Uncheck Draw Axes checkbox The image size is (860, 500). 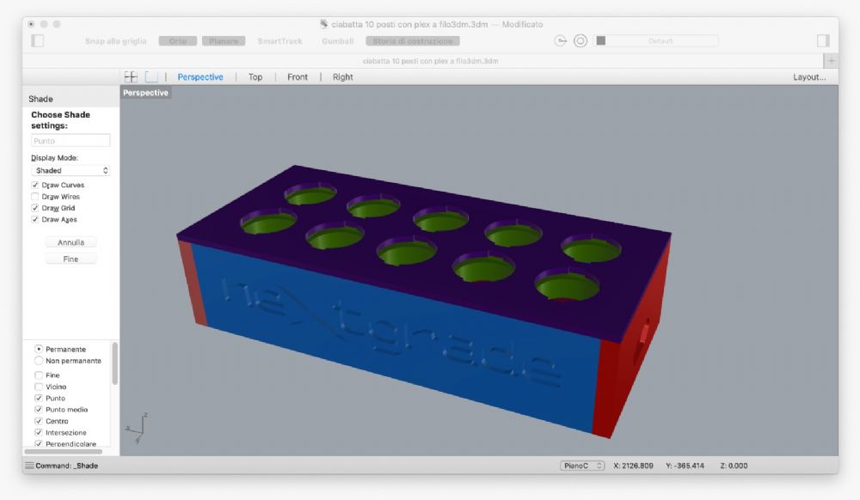35,220
